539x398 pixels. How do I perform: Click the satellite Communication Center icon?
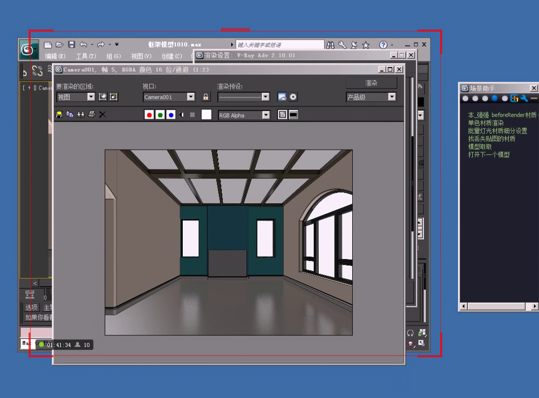[354, 44]
